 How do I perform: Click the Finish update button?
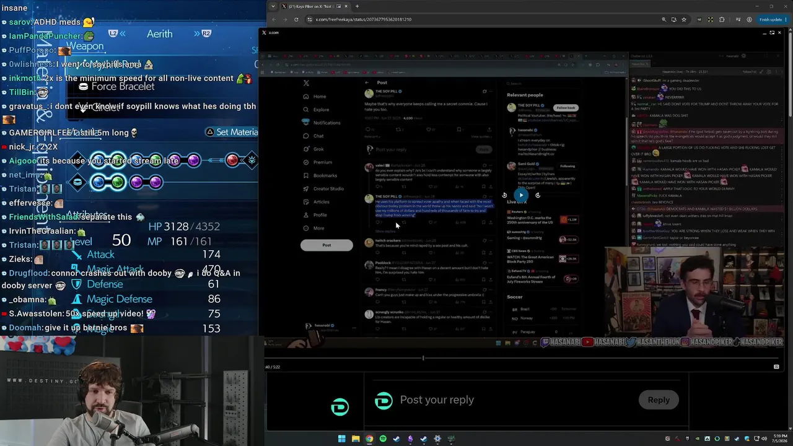click(x=770, y=19)
